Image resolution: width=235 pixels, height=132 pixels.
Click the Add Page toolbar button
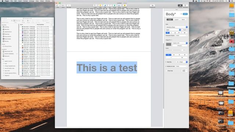click(69, 5)
